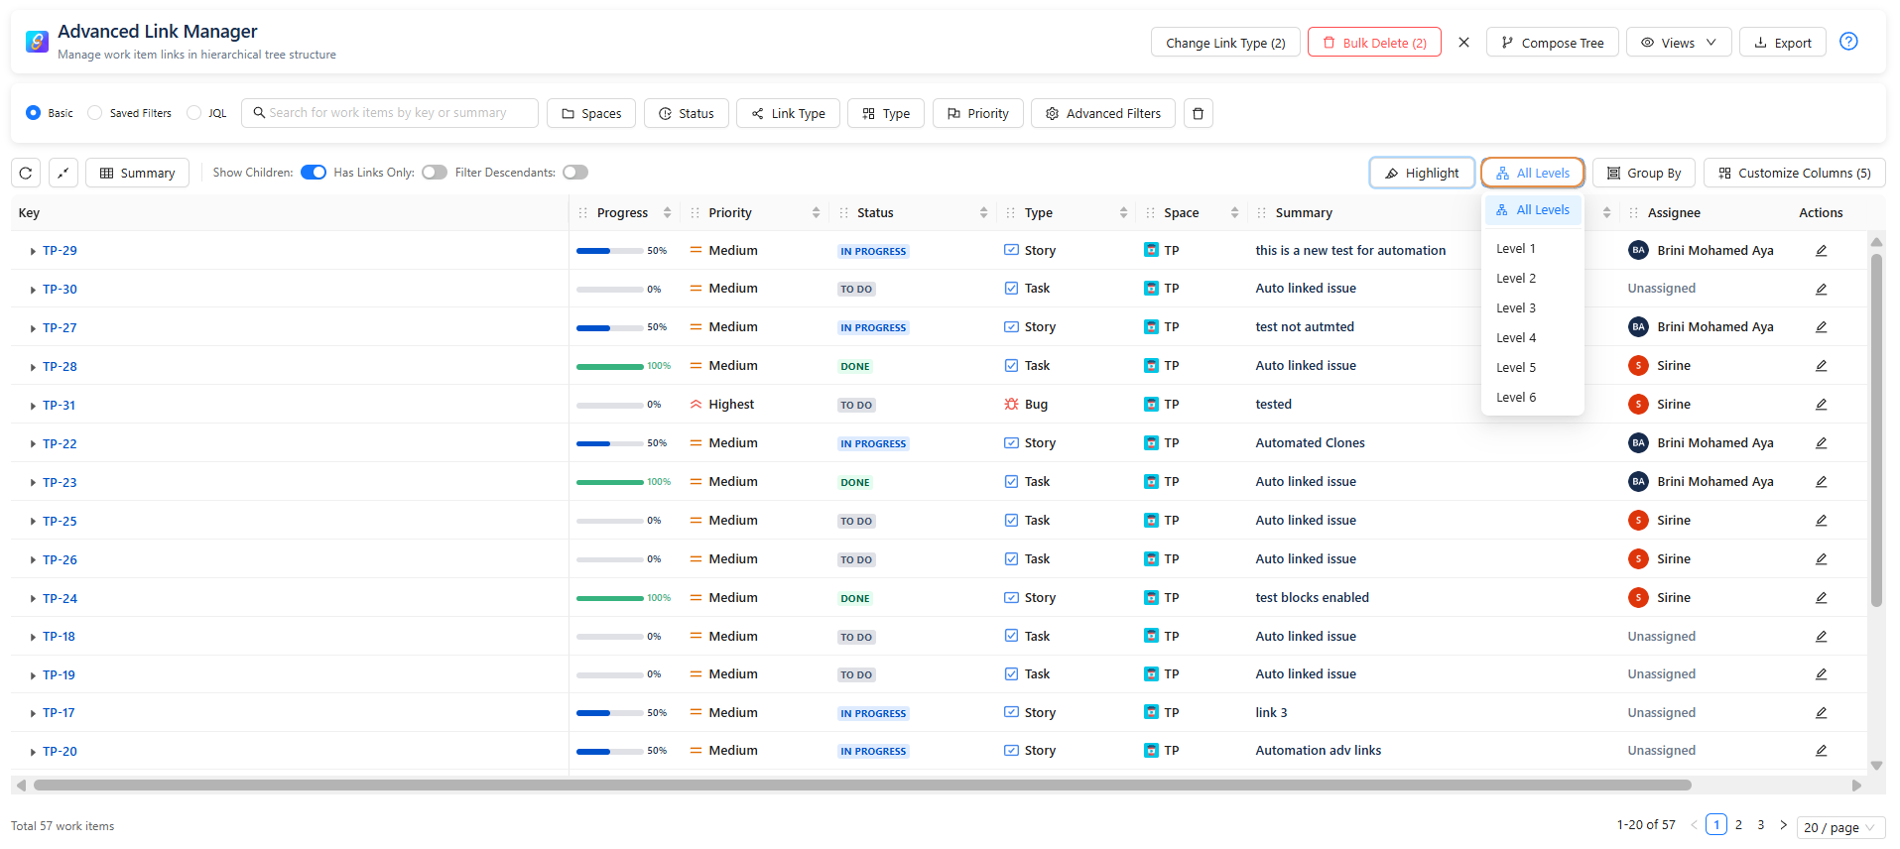1900x849 pixels.
Task: Click the trash icon to clear filters
Action: click(x=1198, y=114)
